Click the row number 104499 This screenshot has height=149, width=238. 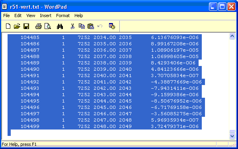click(x=30, y=127)
